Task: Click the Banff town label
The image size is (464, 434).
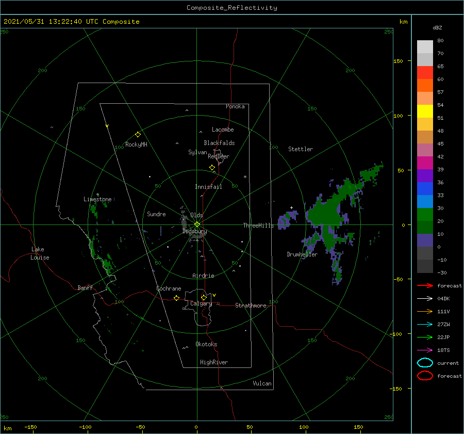Action: pyautogui.click(x=85, y=288)
